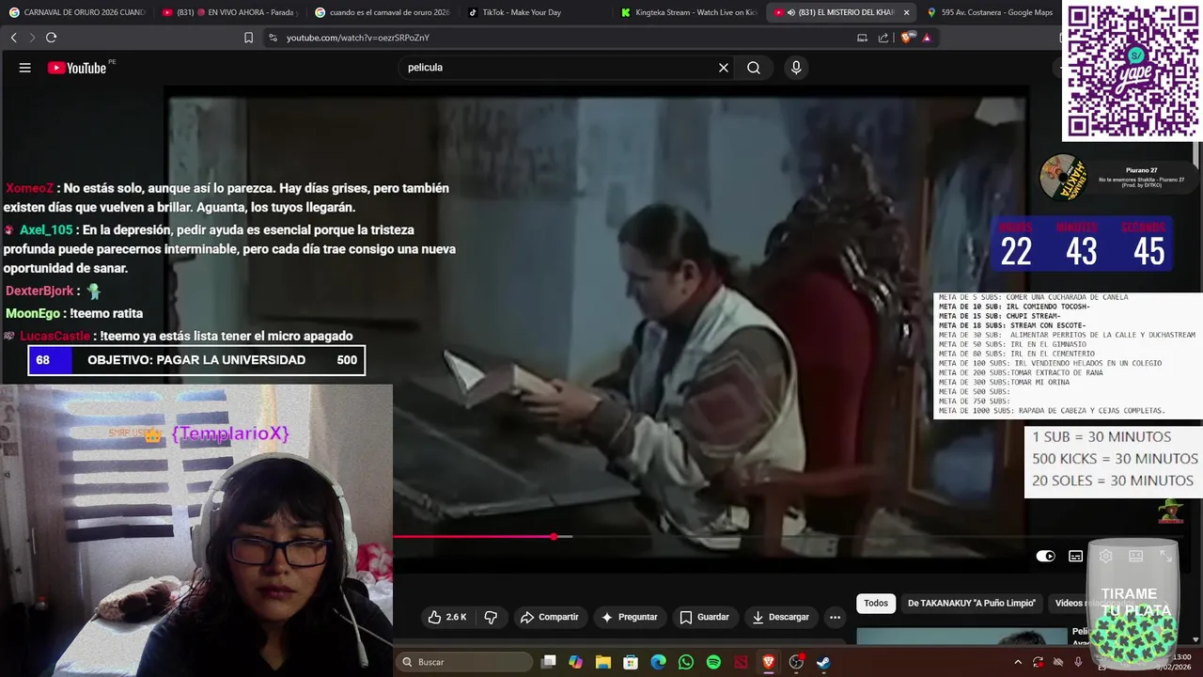1203x677 pixels.
Task: Save video with the Guardar button
Action: coord(705,617)
